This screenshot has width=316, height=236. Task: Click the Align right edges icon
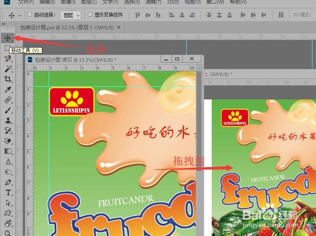point(192,15)
